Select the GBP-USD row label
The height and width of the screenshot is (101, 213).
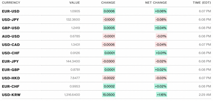point(11,28)
